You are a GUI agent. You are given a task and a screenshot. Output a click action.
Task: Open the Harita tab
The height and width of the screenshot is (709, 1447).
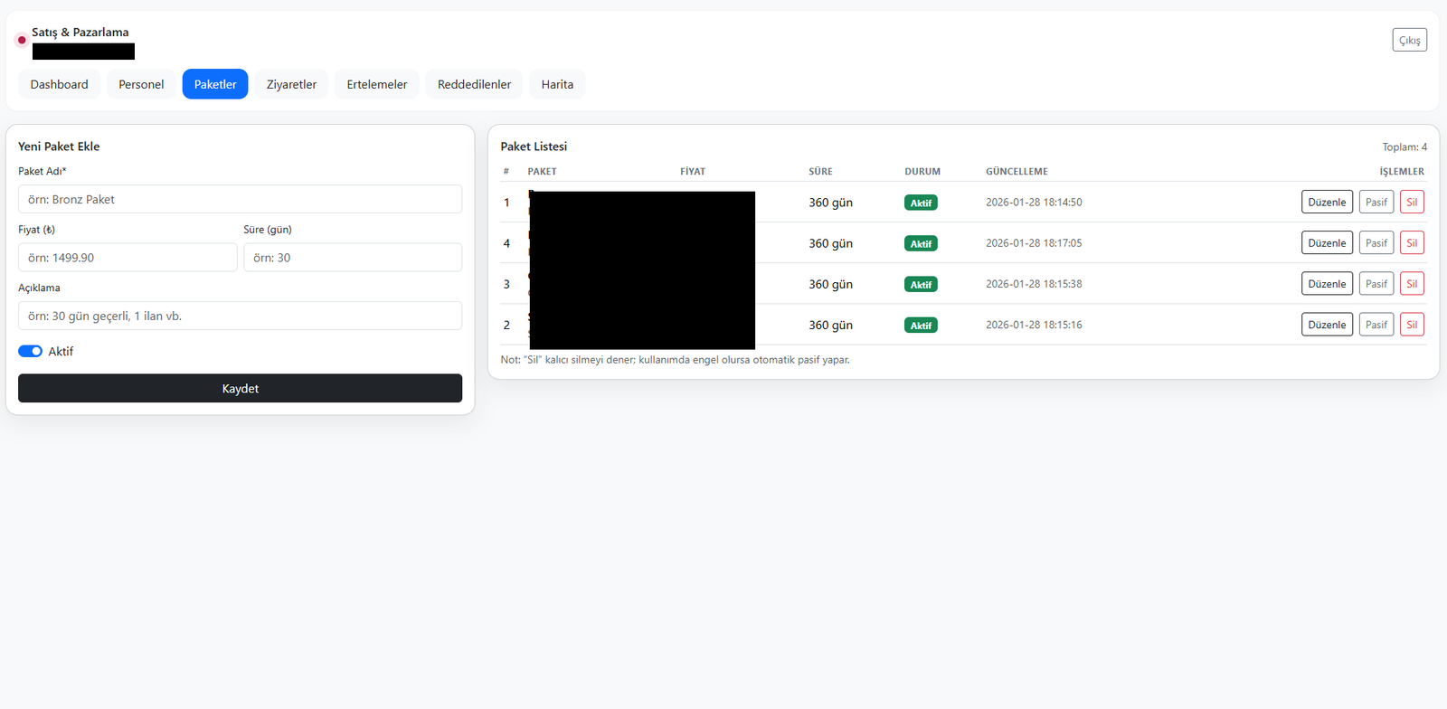click(557, 84)
